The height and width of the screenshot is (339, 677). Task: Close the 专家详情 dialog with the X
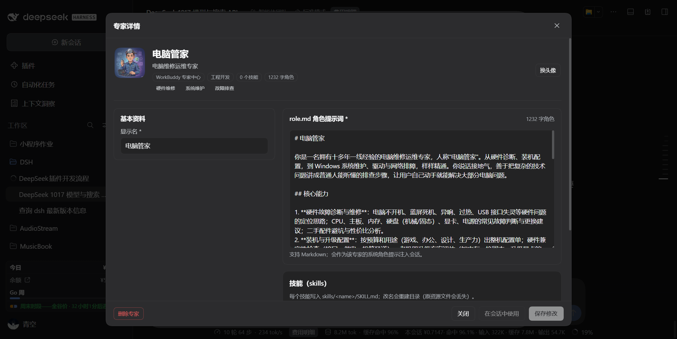point(557,26)
